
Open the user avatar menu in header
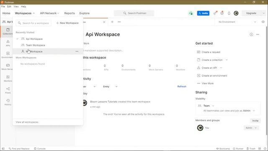click(x=236, y=13)
